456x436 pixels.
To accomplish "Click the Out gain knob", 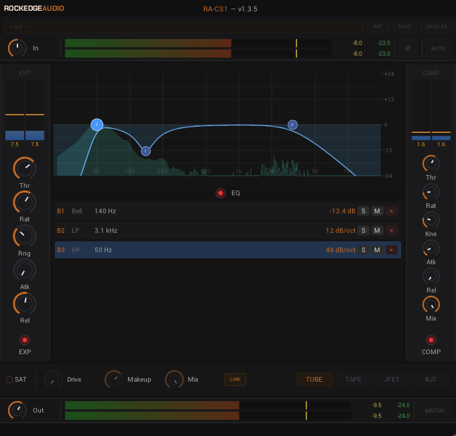I will 17,410.
